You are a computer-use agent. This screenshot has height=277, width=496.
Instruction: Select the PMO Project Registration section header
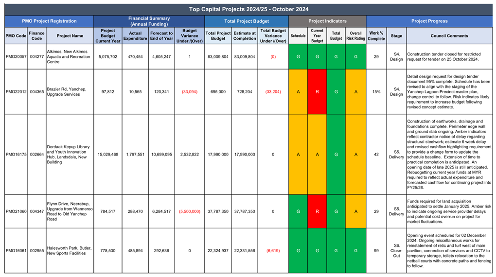tap(49, 21)
